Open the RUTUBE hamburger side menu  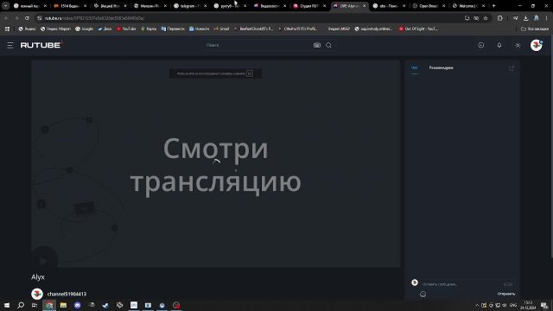click(10, 45)
